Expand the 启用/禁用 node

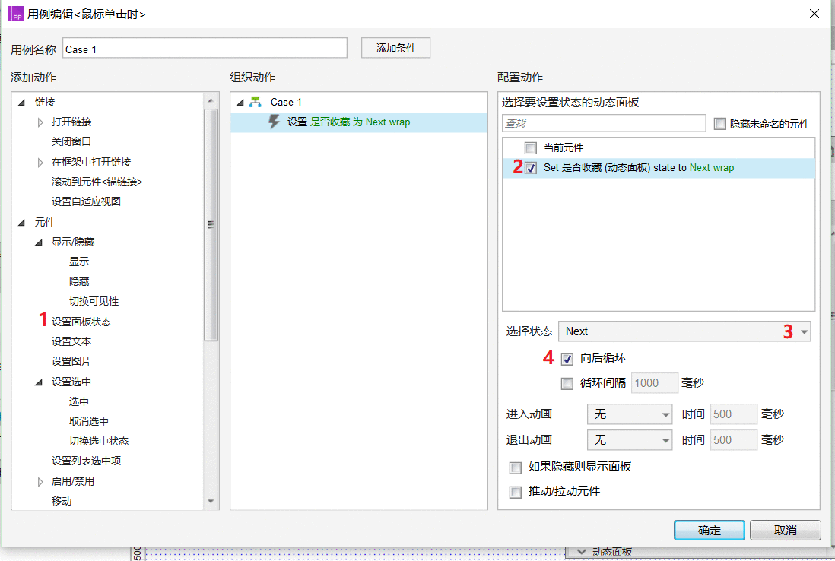tap(40, 482)
